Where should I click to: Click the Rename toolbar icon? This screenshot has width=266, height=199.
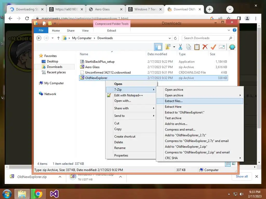(222, 47)
